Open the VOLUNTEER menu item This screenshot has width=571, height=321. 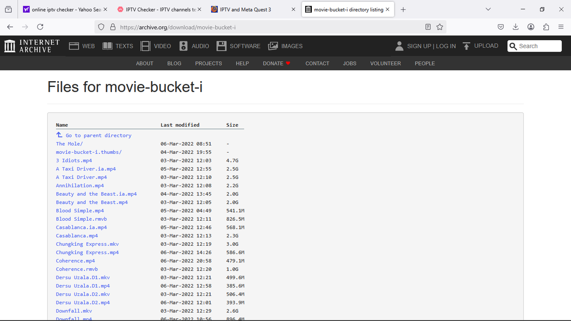(385, 63)
